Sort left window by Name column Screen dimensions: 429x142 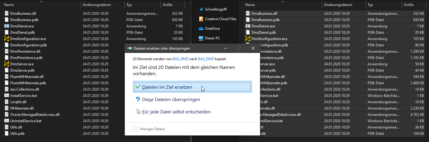pos(42,5)
